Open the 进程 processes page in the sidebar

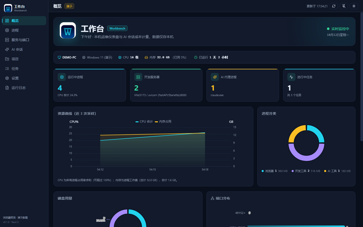pos(24,30)
